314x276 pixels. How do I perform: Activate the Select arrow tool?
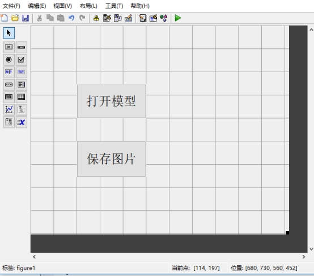9,33
